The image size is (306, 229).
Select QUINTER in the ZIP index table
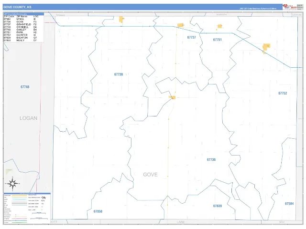click(22, 35)
